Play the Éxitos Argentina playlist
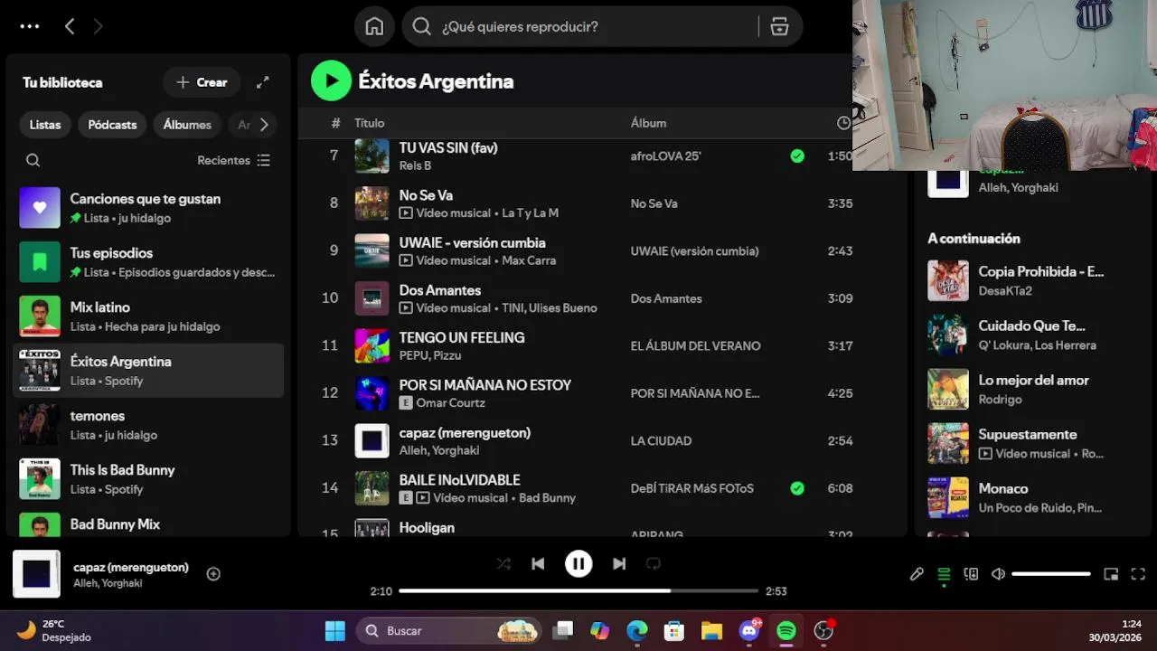Image resolution: width=1157 pixels, height=651 pixels. click(x=331, y=80)
